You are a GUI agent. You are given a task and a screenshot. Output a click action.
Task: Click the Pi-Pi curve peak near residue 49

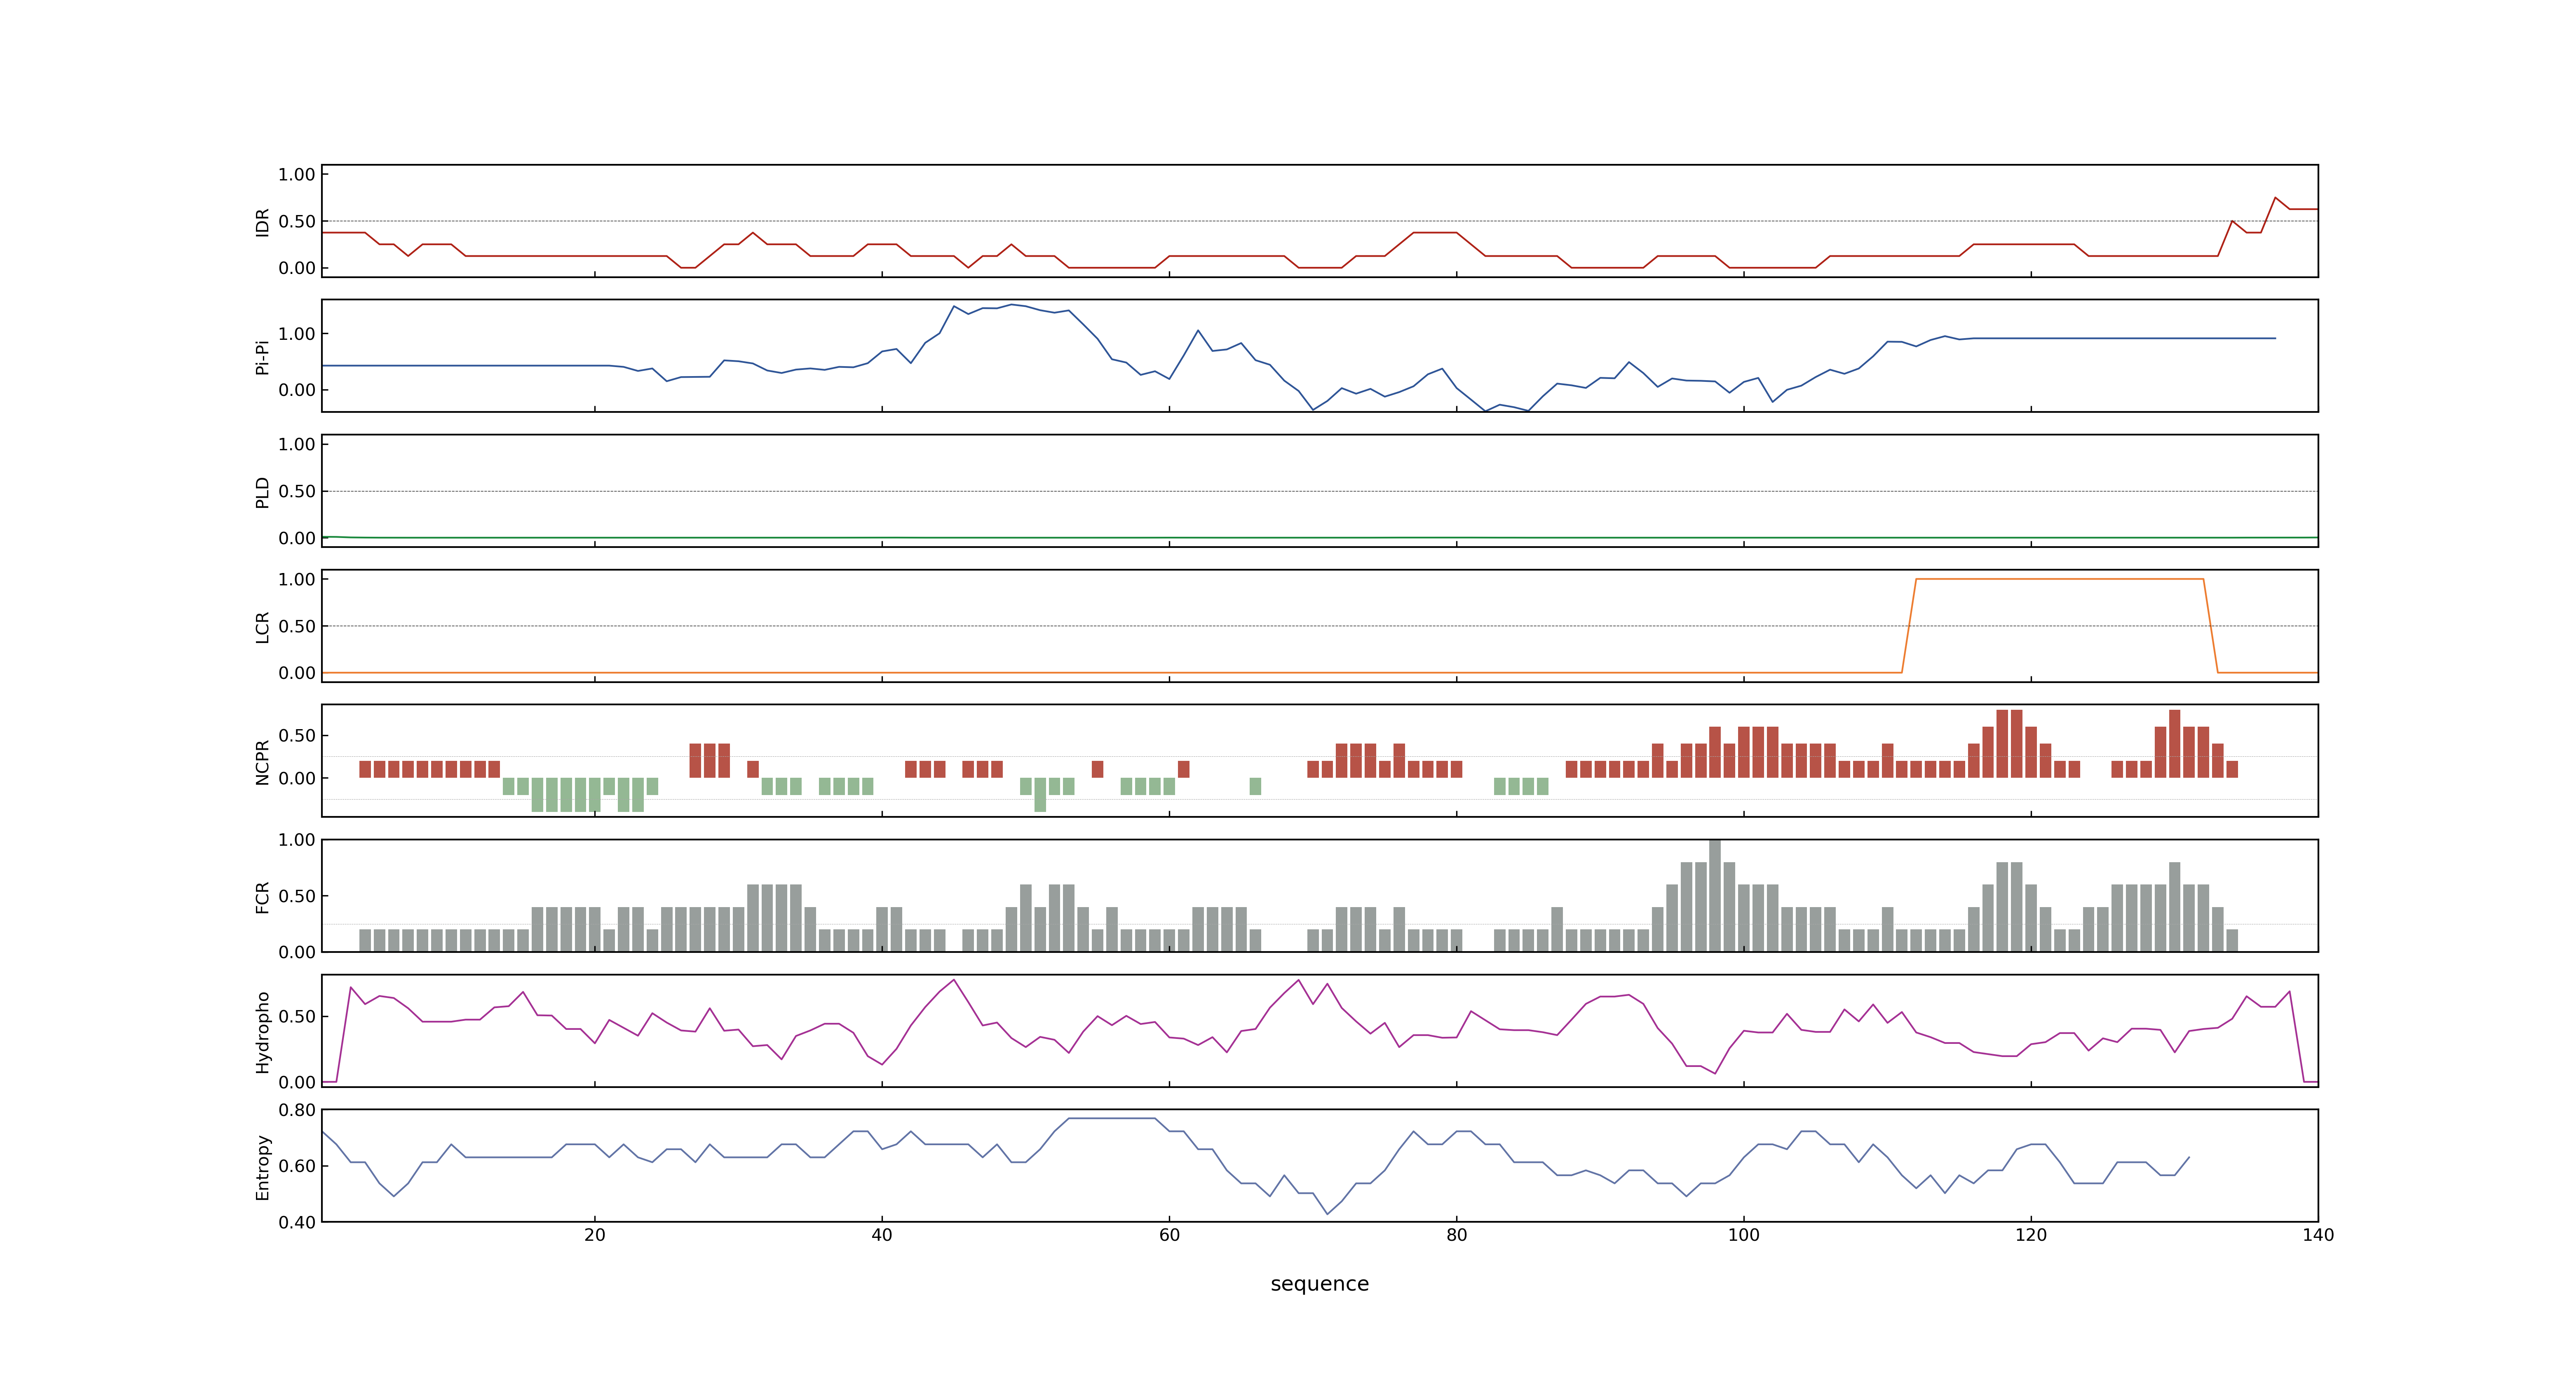[1012, 305]
